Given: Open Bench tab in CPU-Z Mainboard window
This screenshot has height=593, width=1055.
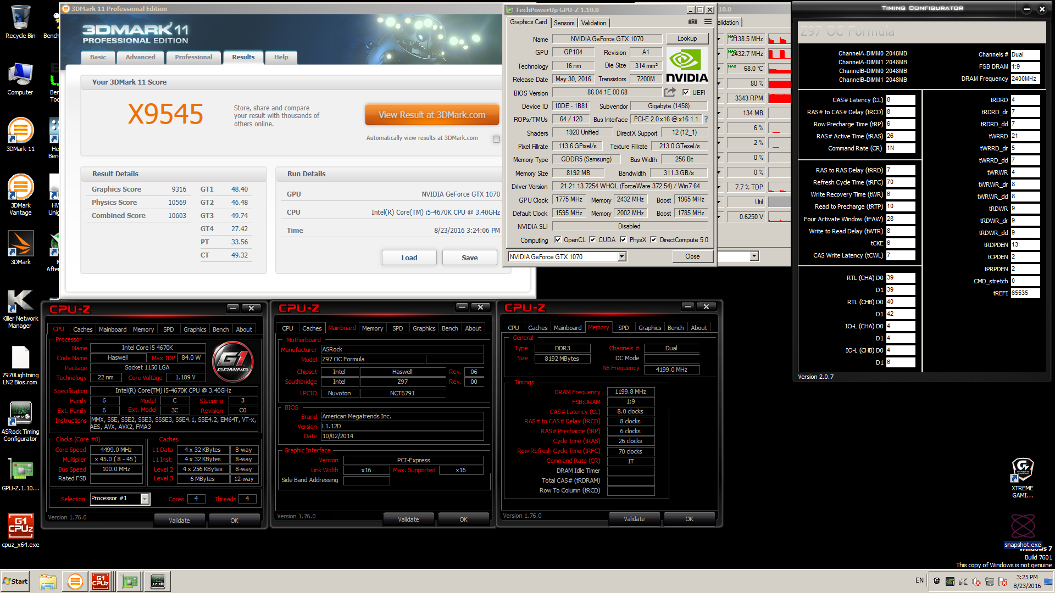Looking at the screenshot, I should click(449, 328).
